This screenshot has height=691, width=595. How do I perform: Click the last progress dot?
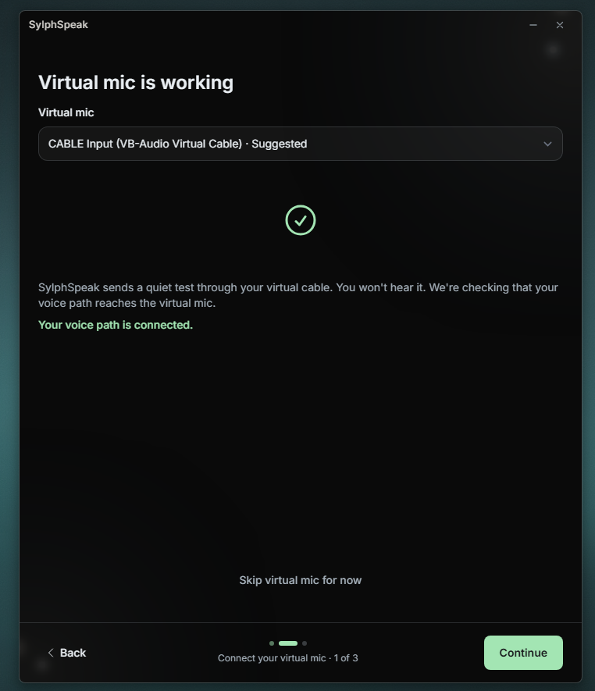coord(305,643)
